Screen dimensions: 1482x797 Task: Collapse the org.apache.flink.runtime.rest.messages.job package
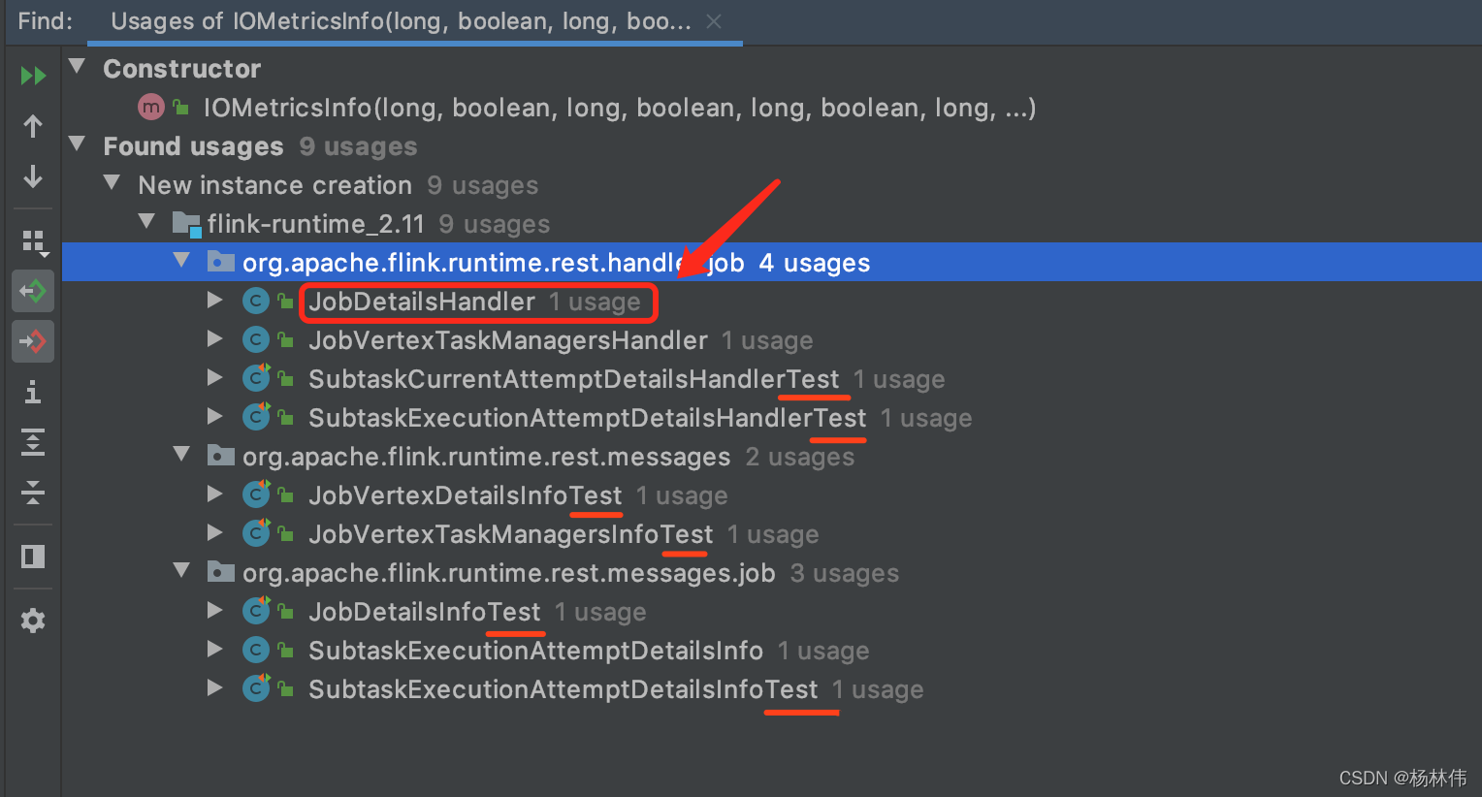181,570
